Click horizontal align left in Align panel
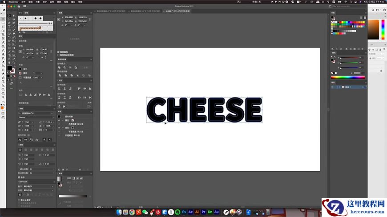This screenshot has height=217, width=387. 59,88
